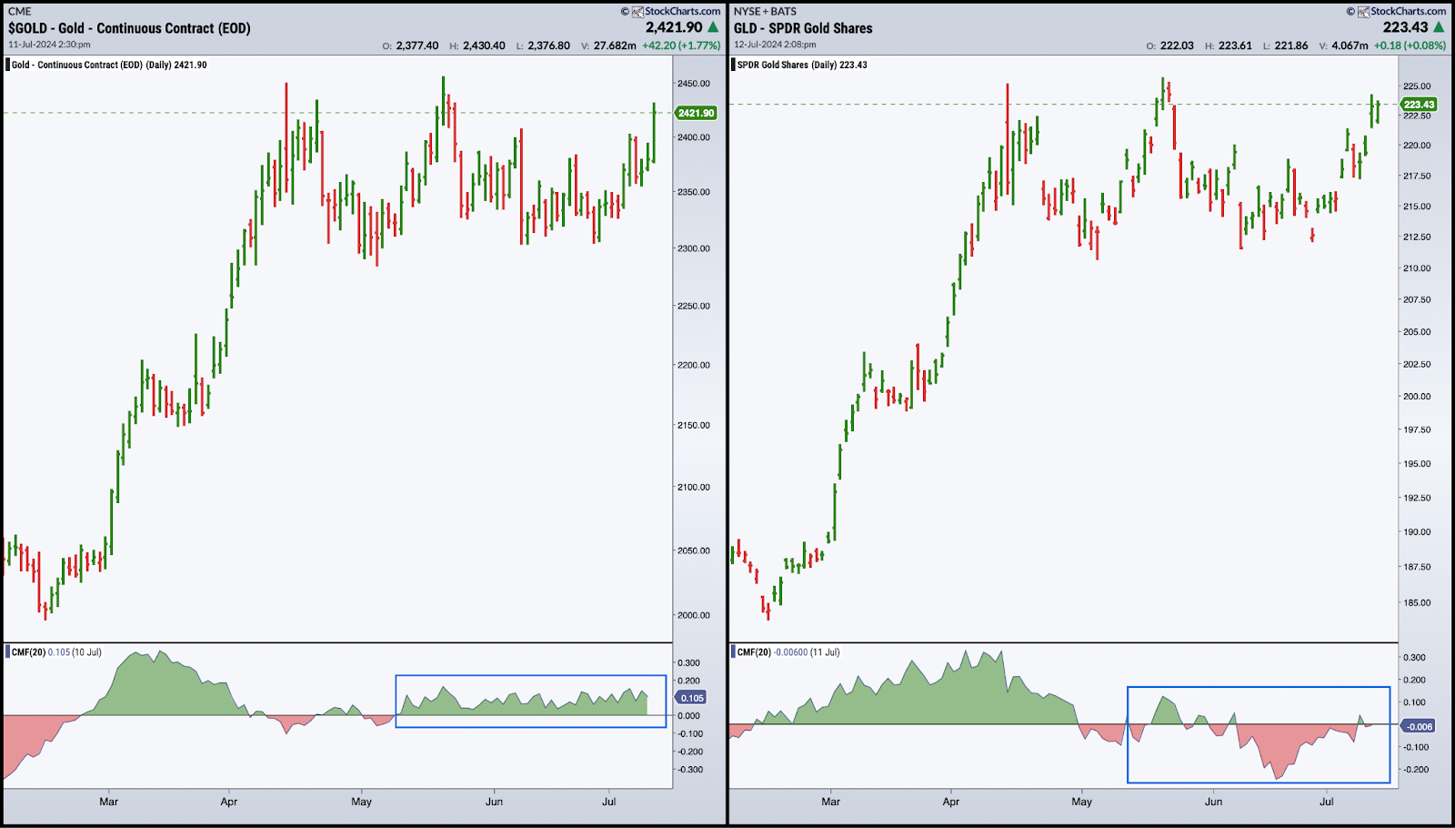
Task: Click the 2450.00 level on gold price axis
Action: point(694,84)
